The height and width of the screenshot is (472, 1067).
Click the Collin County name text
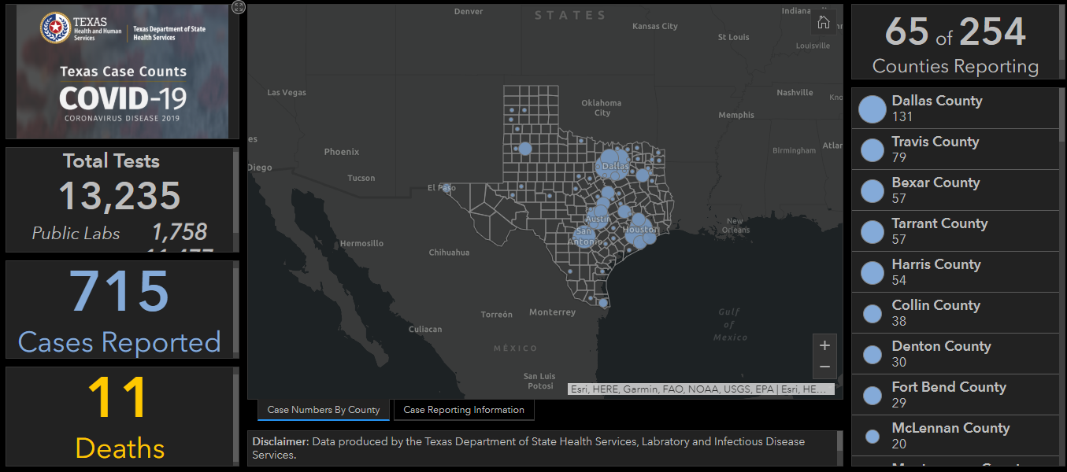coord(935,305)
